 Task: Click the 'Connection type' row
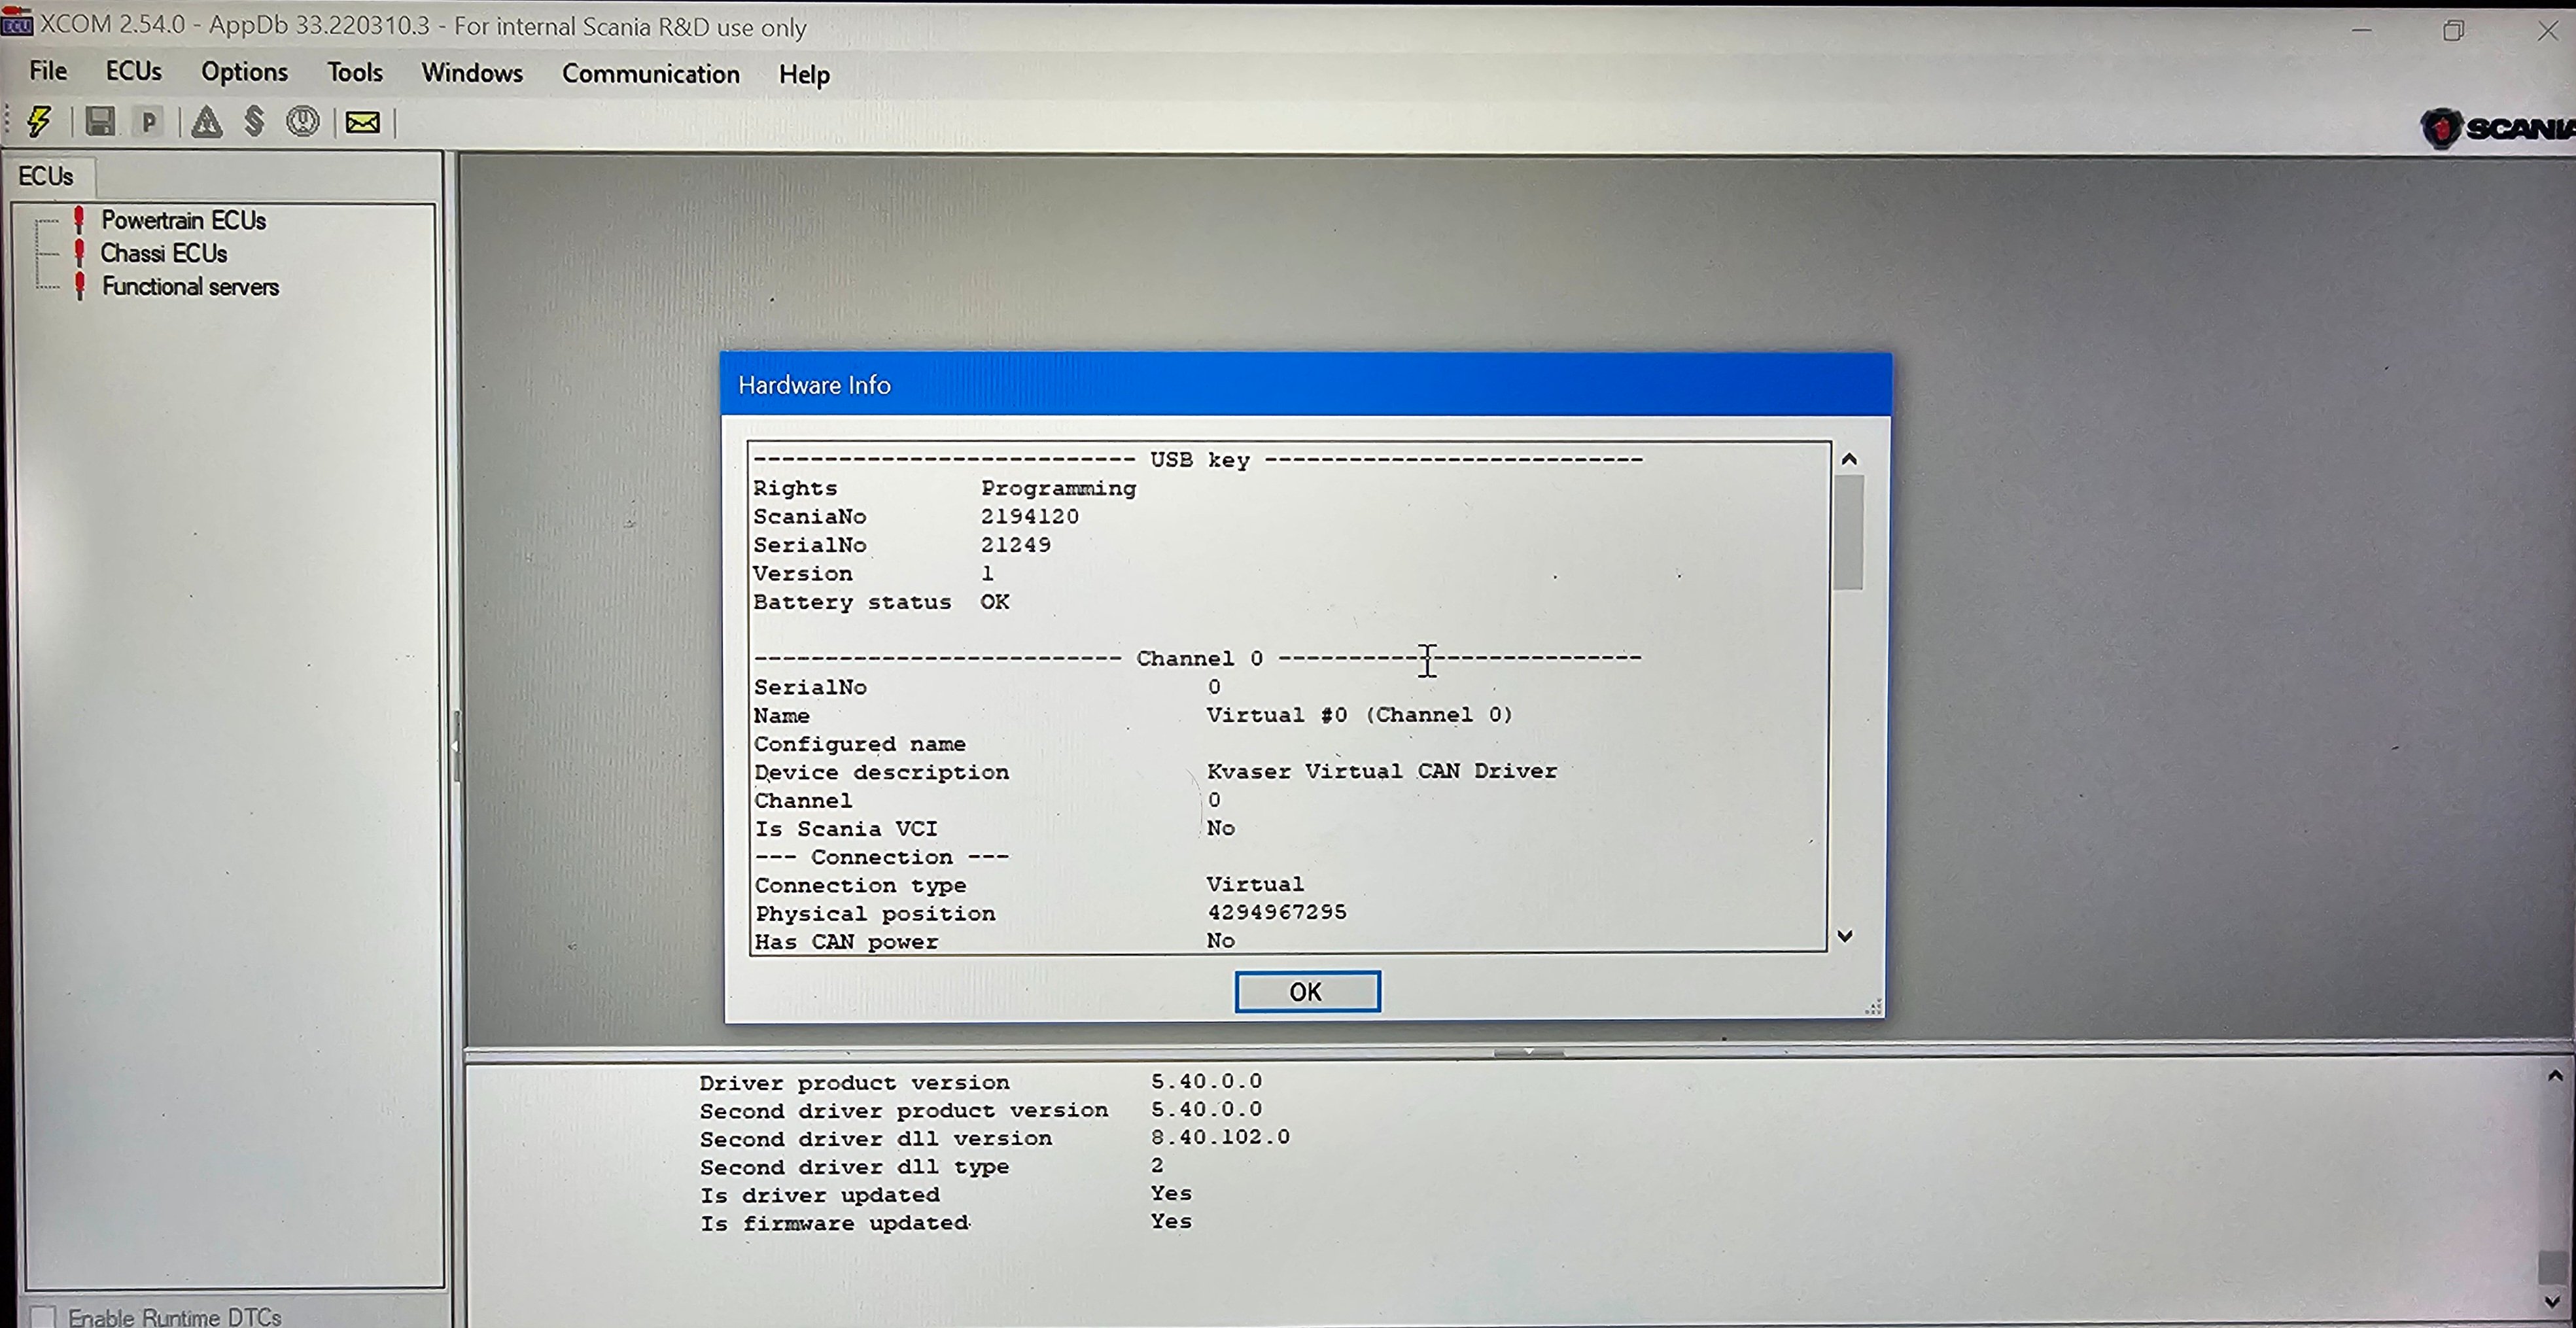click(x=1030, y=885)
